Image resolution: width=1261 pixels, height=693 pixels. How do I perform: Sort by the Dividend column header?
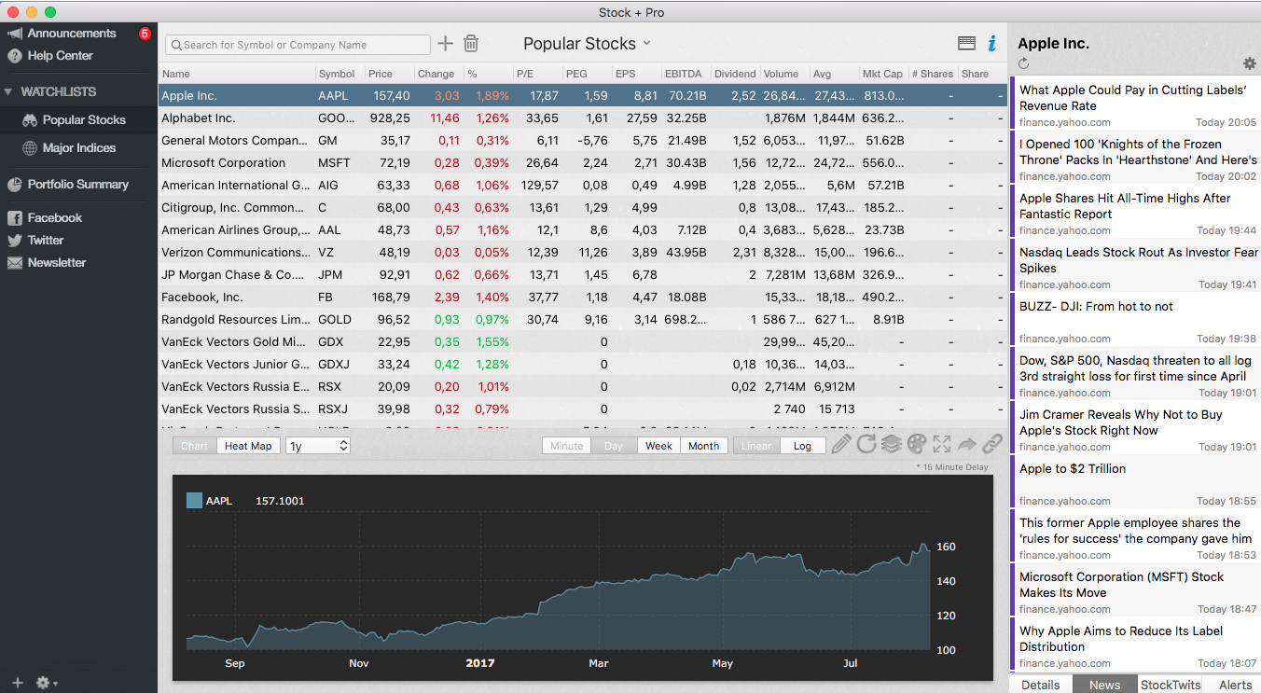tap(735, 74)
